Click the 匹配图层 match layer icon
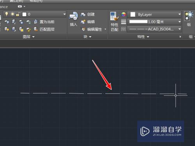The width and height of the screenshot is (195, 146). (35, 29)
